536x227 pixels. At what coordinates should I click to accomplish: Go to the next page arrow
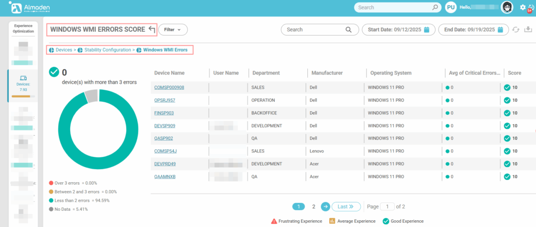325,207
